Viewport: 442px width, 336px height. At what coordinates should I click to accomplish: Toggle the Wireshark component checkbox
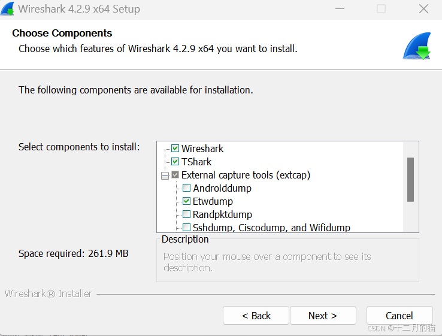tap(175, 149)
